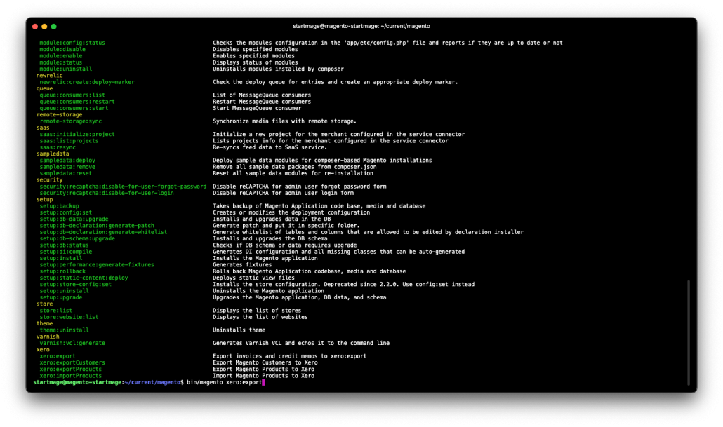
Task: Click the terminal vertical scrollbar thumb
Action: coord(689,332)
